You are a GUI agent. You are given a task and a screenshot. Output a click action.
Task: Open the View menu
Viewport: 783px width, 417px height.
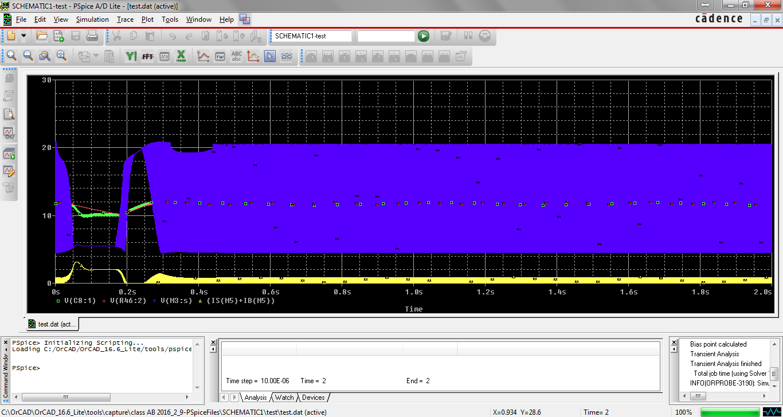(61, 19)
